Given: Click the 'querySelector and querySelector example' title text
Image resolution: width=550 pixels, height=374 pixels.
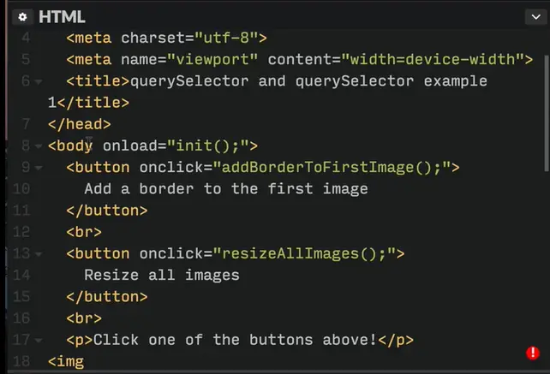Looking at the screenshot, I should click(x=308, y=81).
